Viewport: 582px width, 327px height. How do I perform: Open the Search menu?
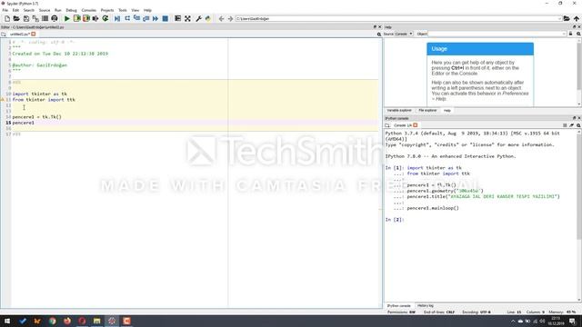(28, 10)
